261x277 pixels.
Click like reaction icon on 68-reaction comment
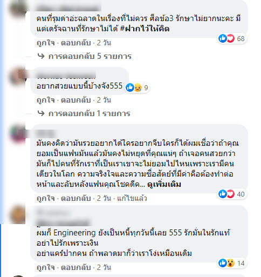coord(223,38)
